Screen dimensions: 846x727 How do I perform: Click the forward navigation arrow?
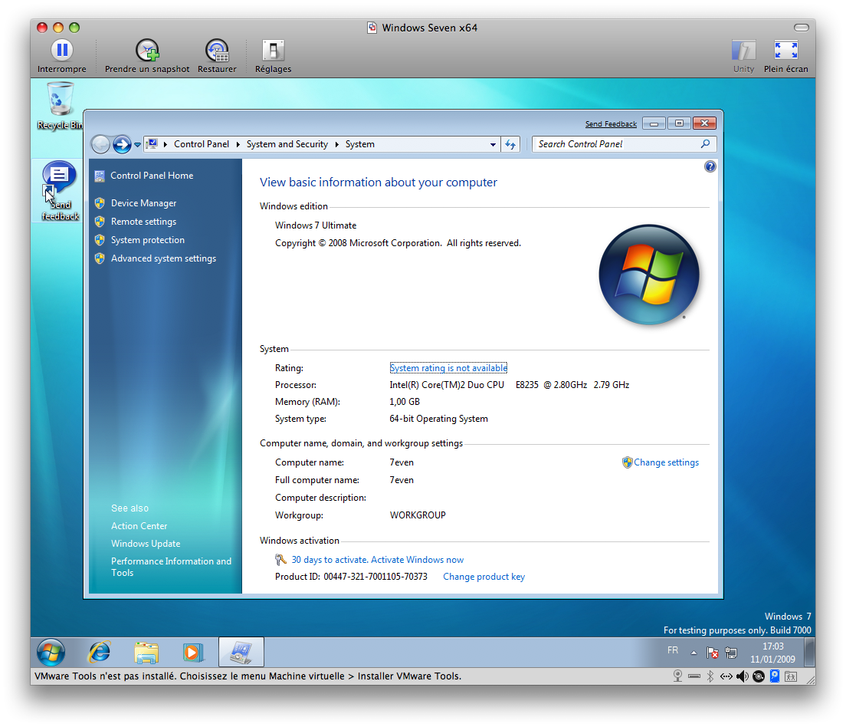click(x=122, y=144)
